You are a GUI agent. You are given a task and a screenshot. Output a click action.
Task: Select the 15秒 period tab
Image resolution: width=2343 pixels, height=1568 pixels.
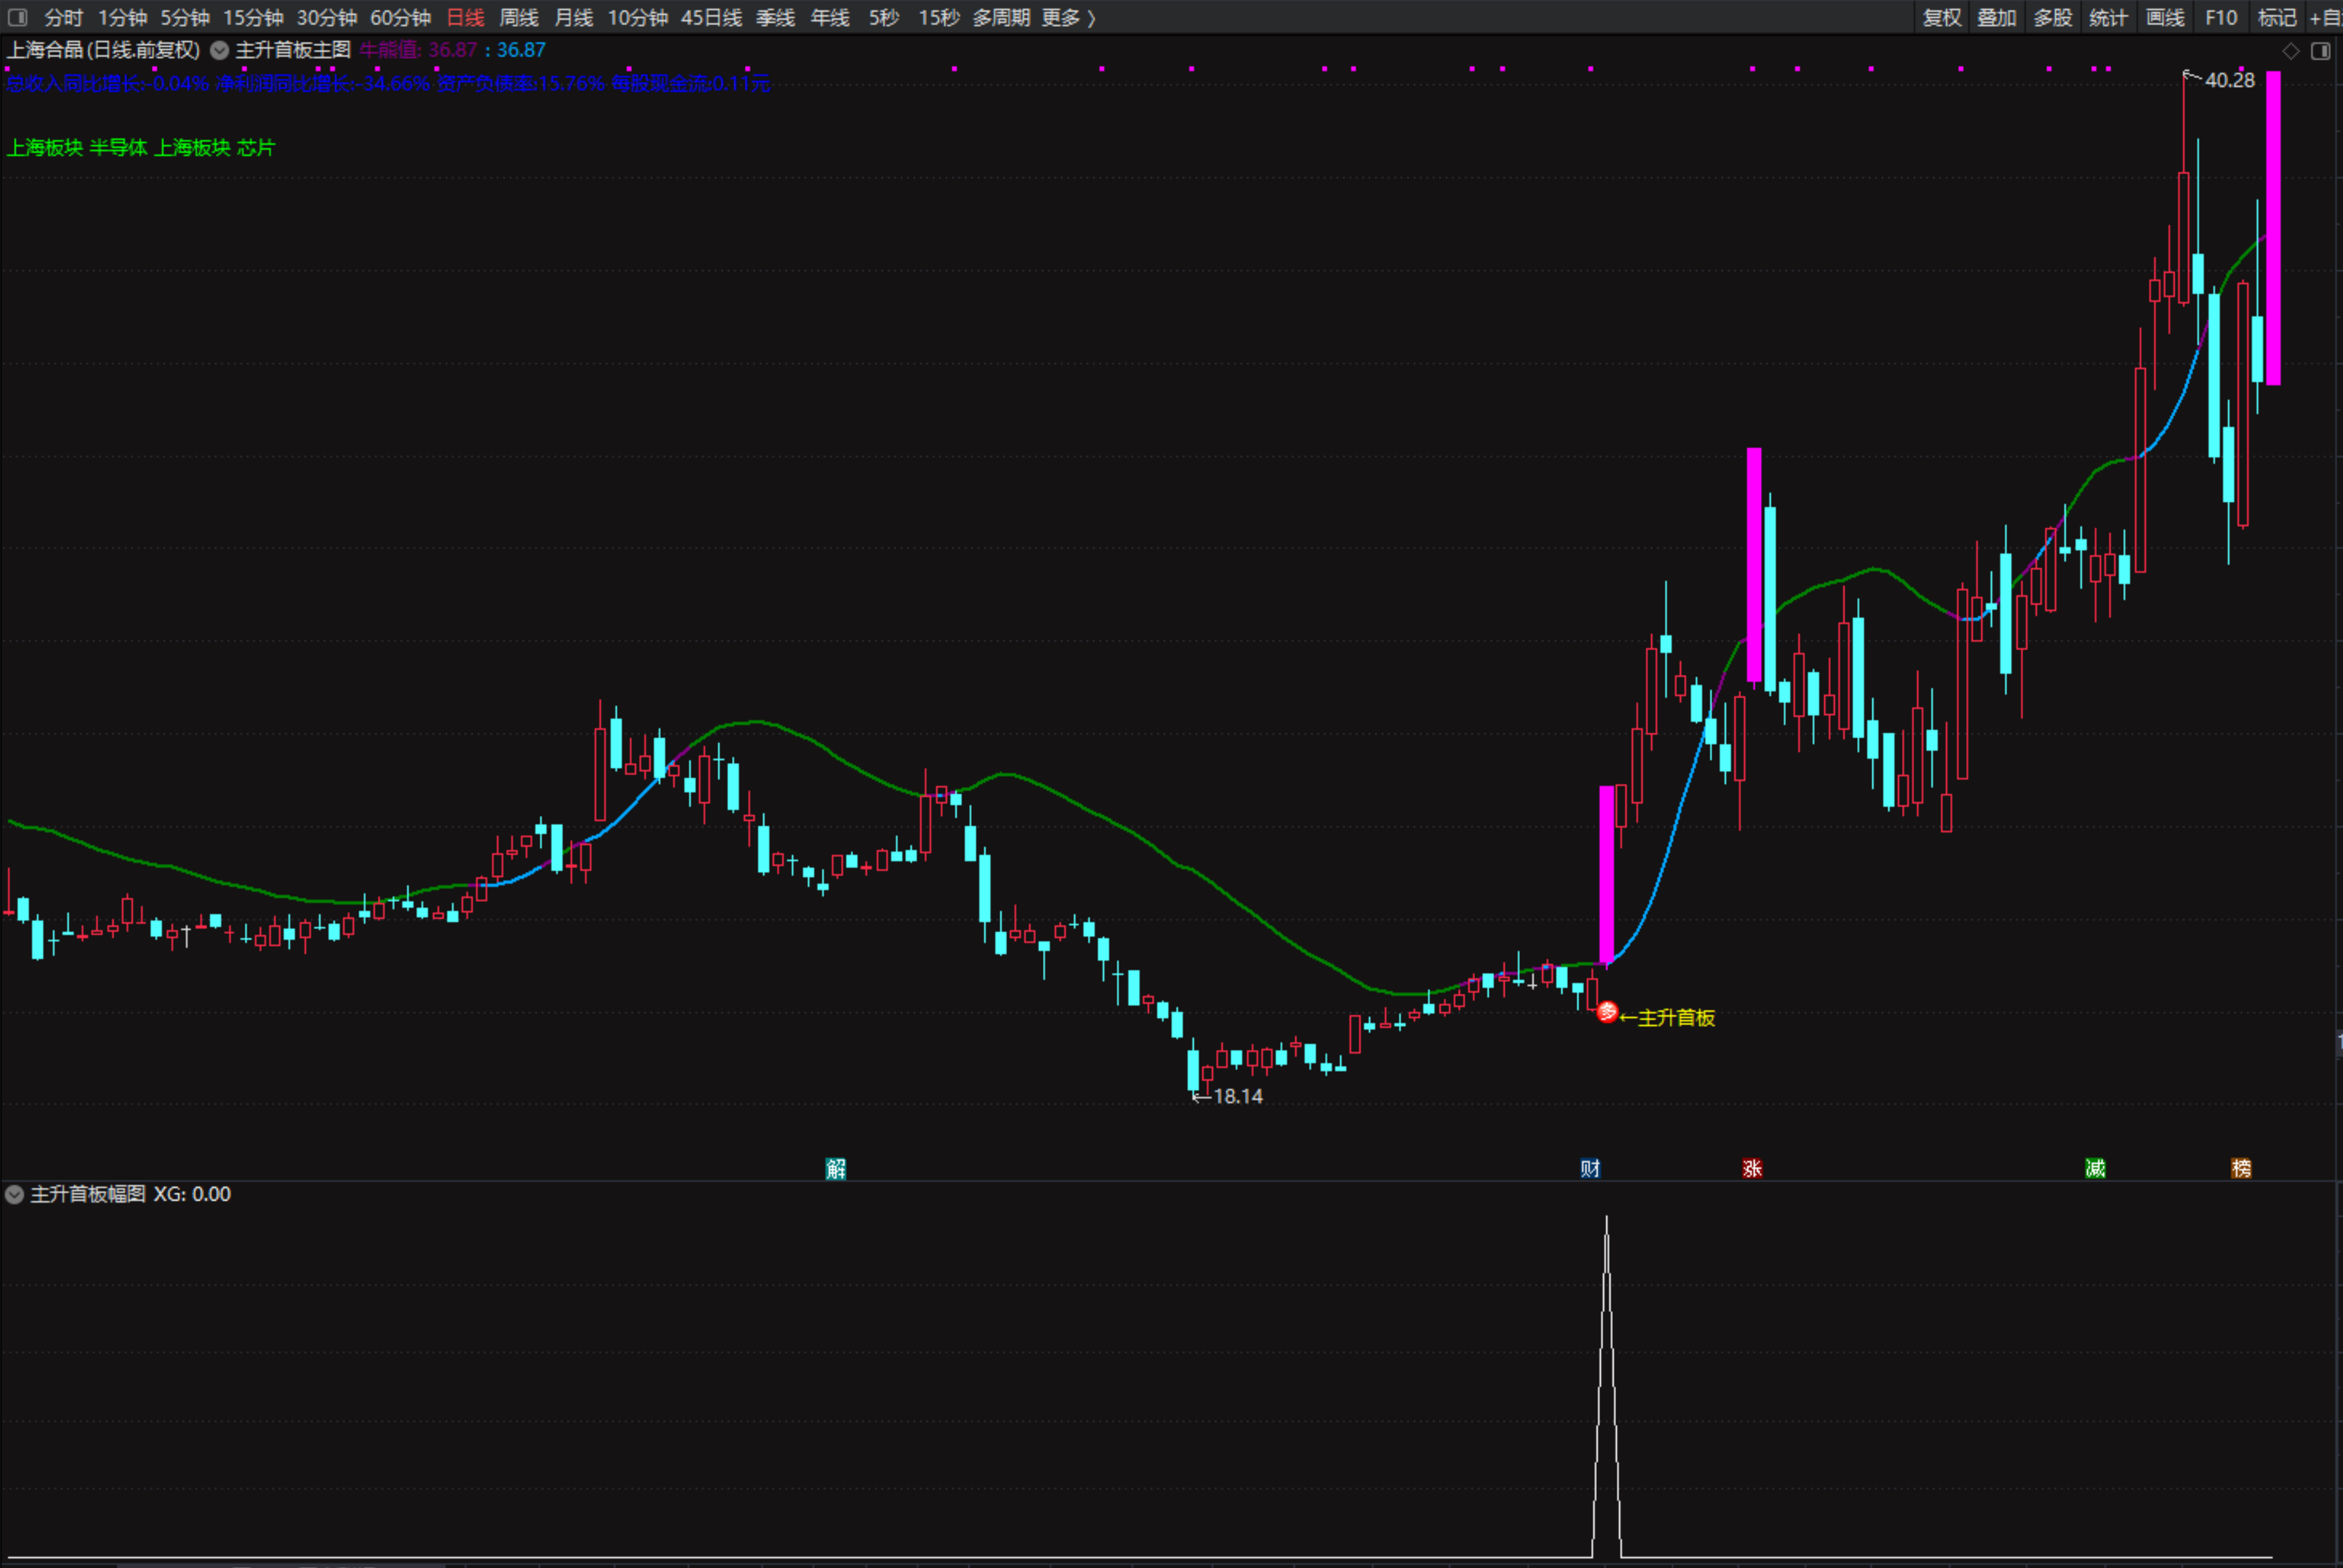click(x=939, y=18)
